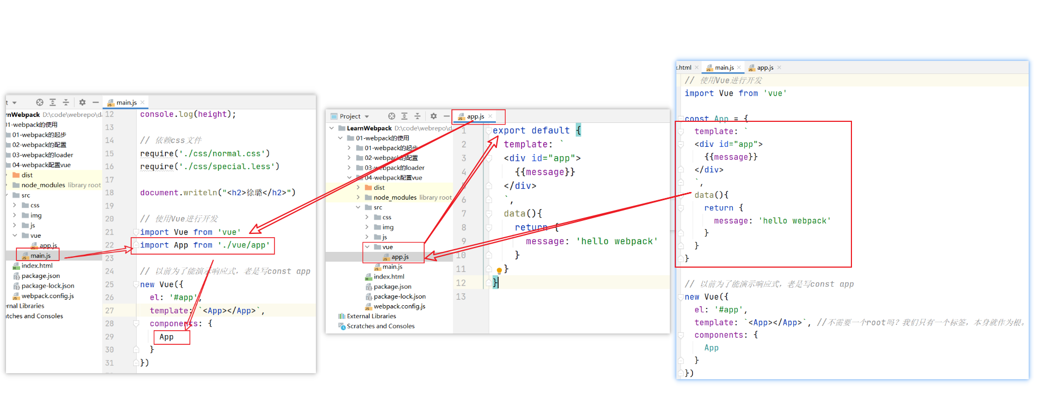Expand node_modules chevron in middle tree
Screen dimensions: 1039x408
[358, 197]
